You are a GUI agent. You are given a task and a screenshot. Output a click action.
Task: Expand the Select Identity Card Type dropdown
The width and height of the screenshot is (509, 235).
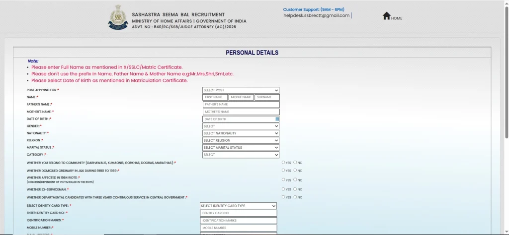pyautogui.click(x=238, y=206)
